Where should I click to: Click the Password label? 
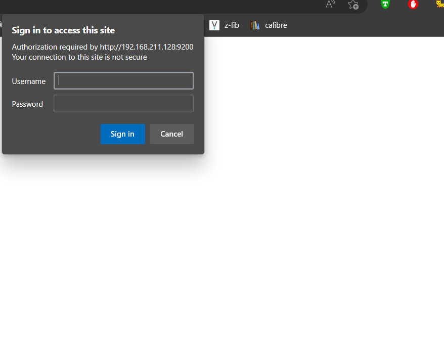27,104
